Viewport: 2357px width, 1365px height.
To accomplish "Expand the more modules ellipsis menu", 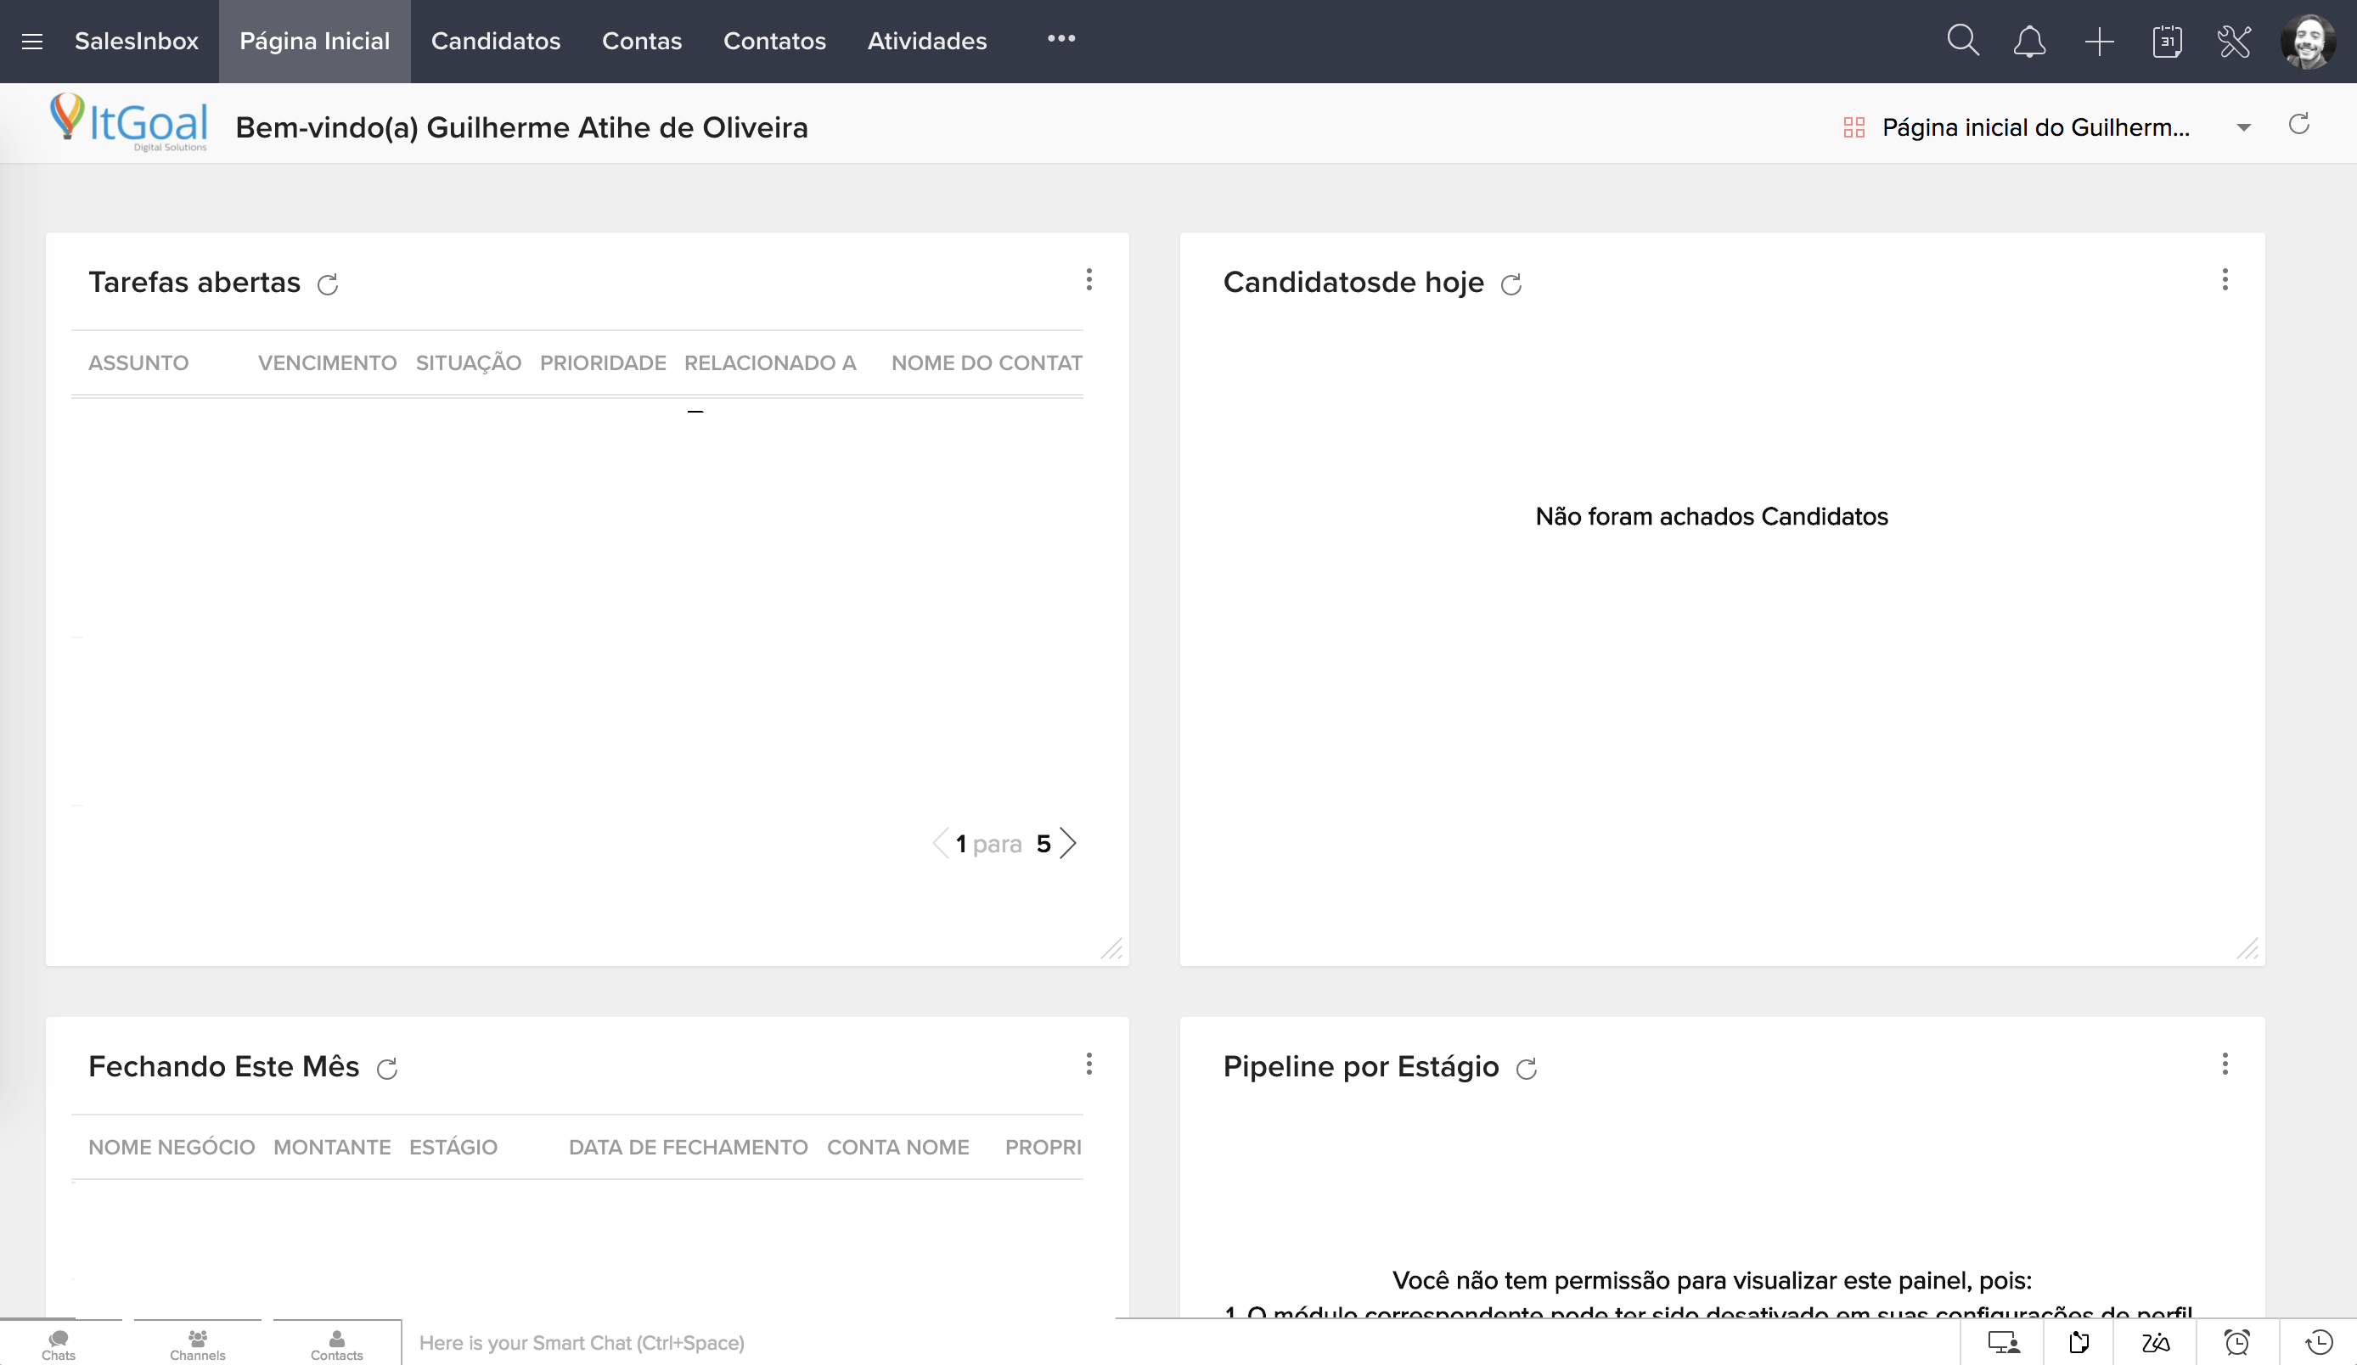I will point(1060,38).
